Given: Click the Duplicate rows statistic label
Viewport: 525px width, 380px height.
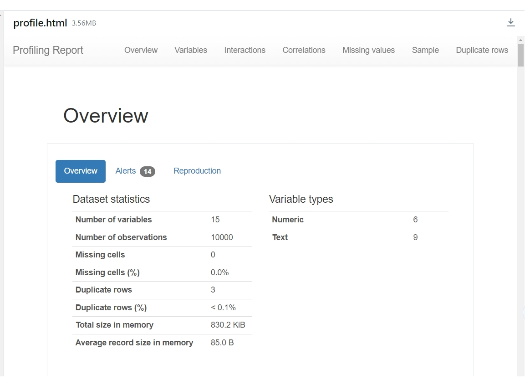Looking at the screenshot, I should pyautogui.click(x=103, y=290).
